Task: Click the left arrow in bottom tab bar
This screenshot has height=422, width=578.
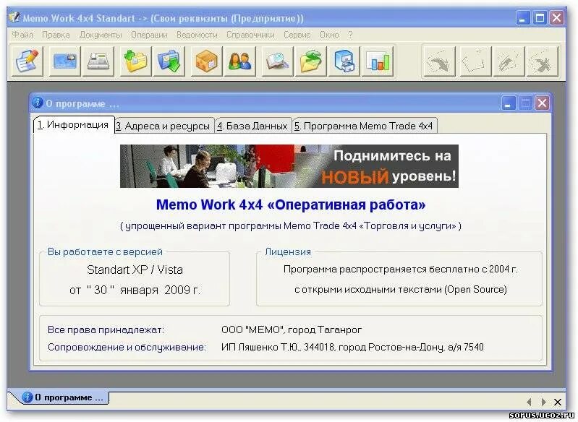Action: pyautogui.click(x=529, y=402)
